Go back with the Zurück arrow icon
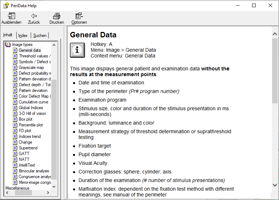This screenshot has height=200, width=279. (x=34, y=16)
